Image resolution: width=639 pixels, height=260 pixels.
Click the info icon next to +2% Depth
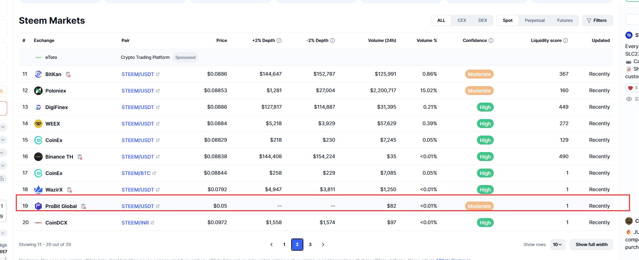[x=279, y=41]
